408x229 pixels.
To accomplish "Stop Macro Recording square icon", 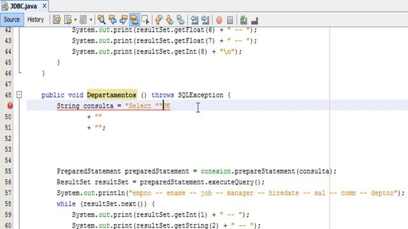I will click(230, 20).
